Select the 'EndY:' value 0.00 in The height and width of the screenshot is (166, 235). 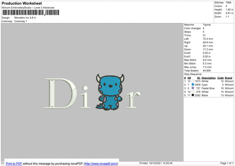(x=207, y=56)
